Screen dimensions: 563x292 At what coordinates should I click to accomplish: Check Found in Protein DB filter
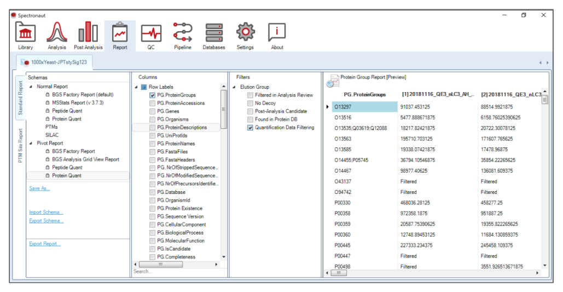[250, 119]
